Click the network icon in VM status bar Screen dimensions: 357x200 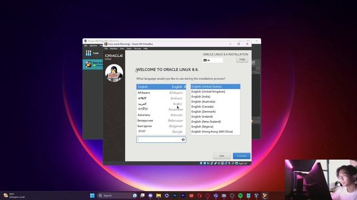(x=212, y=163)
